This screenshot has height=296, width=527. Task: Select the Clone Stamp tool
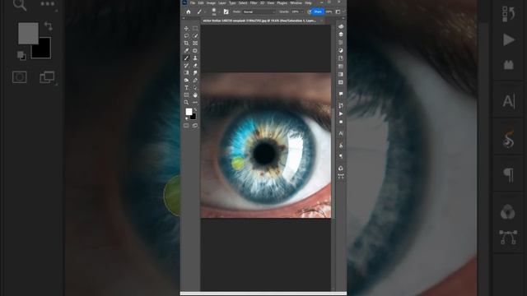tap(195, 58)
